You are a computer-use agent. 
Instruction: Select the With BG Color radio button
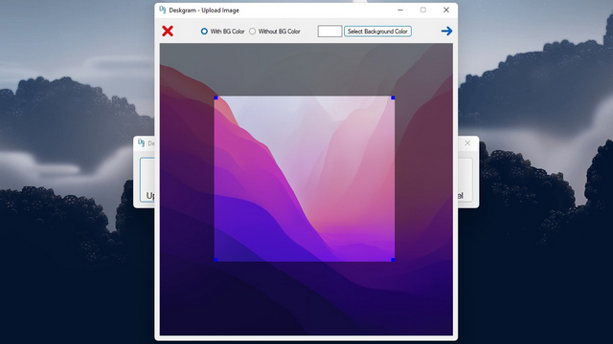point(204,32)
